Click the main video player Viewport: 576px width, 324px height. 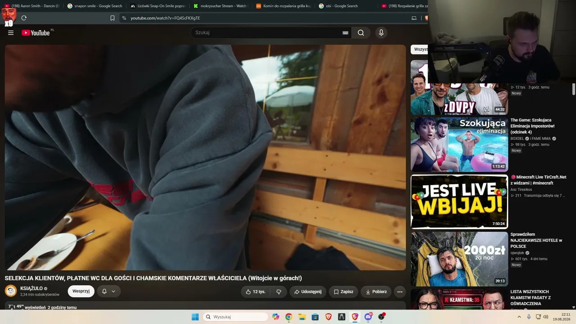[x=205, y=157]
